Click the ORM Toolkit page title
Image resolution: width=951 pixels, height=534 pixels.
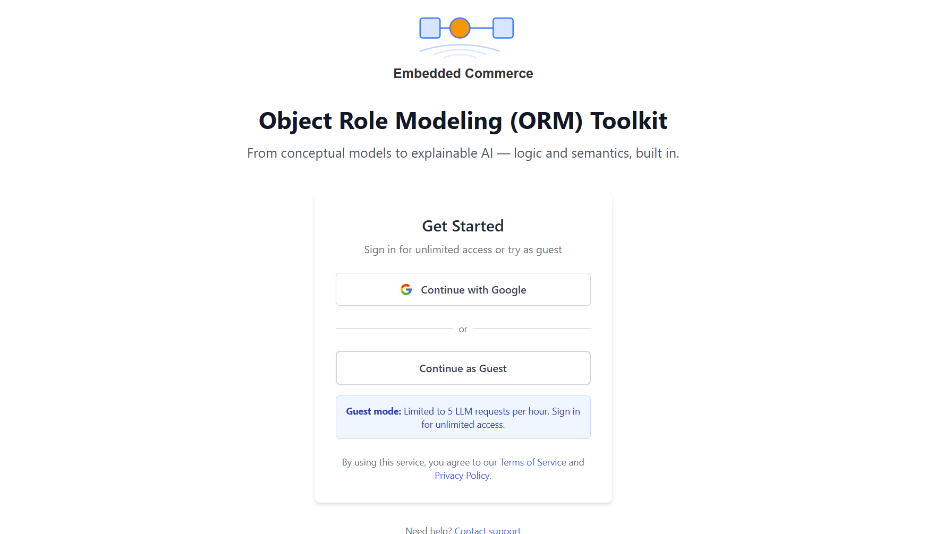(x=463, y=121)
